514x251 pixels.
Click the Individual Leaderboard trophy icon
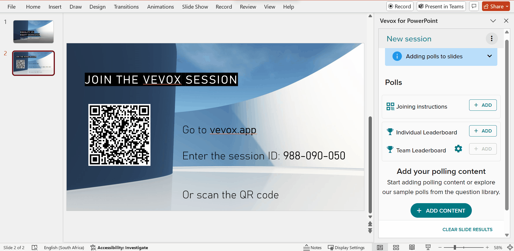[x=390, y=132]
